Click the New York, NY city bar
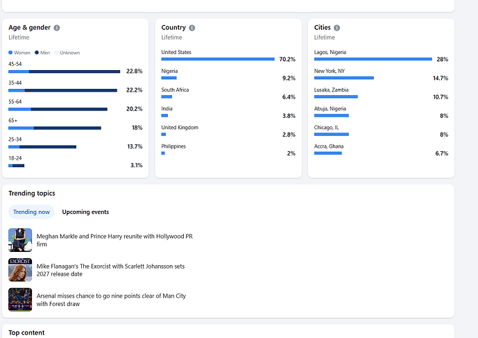The height and width of the screenshot is (338, 478). pyautogui.click(x=343, y=78)
